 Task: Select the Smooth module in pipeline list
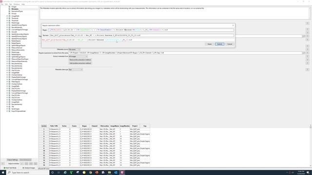(x=14, y=32)
